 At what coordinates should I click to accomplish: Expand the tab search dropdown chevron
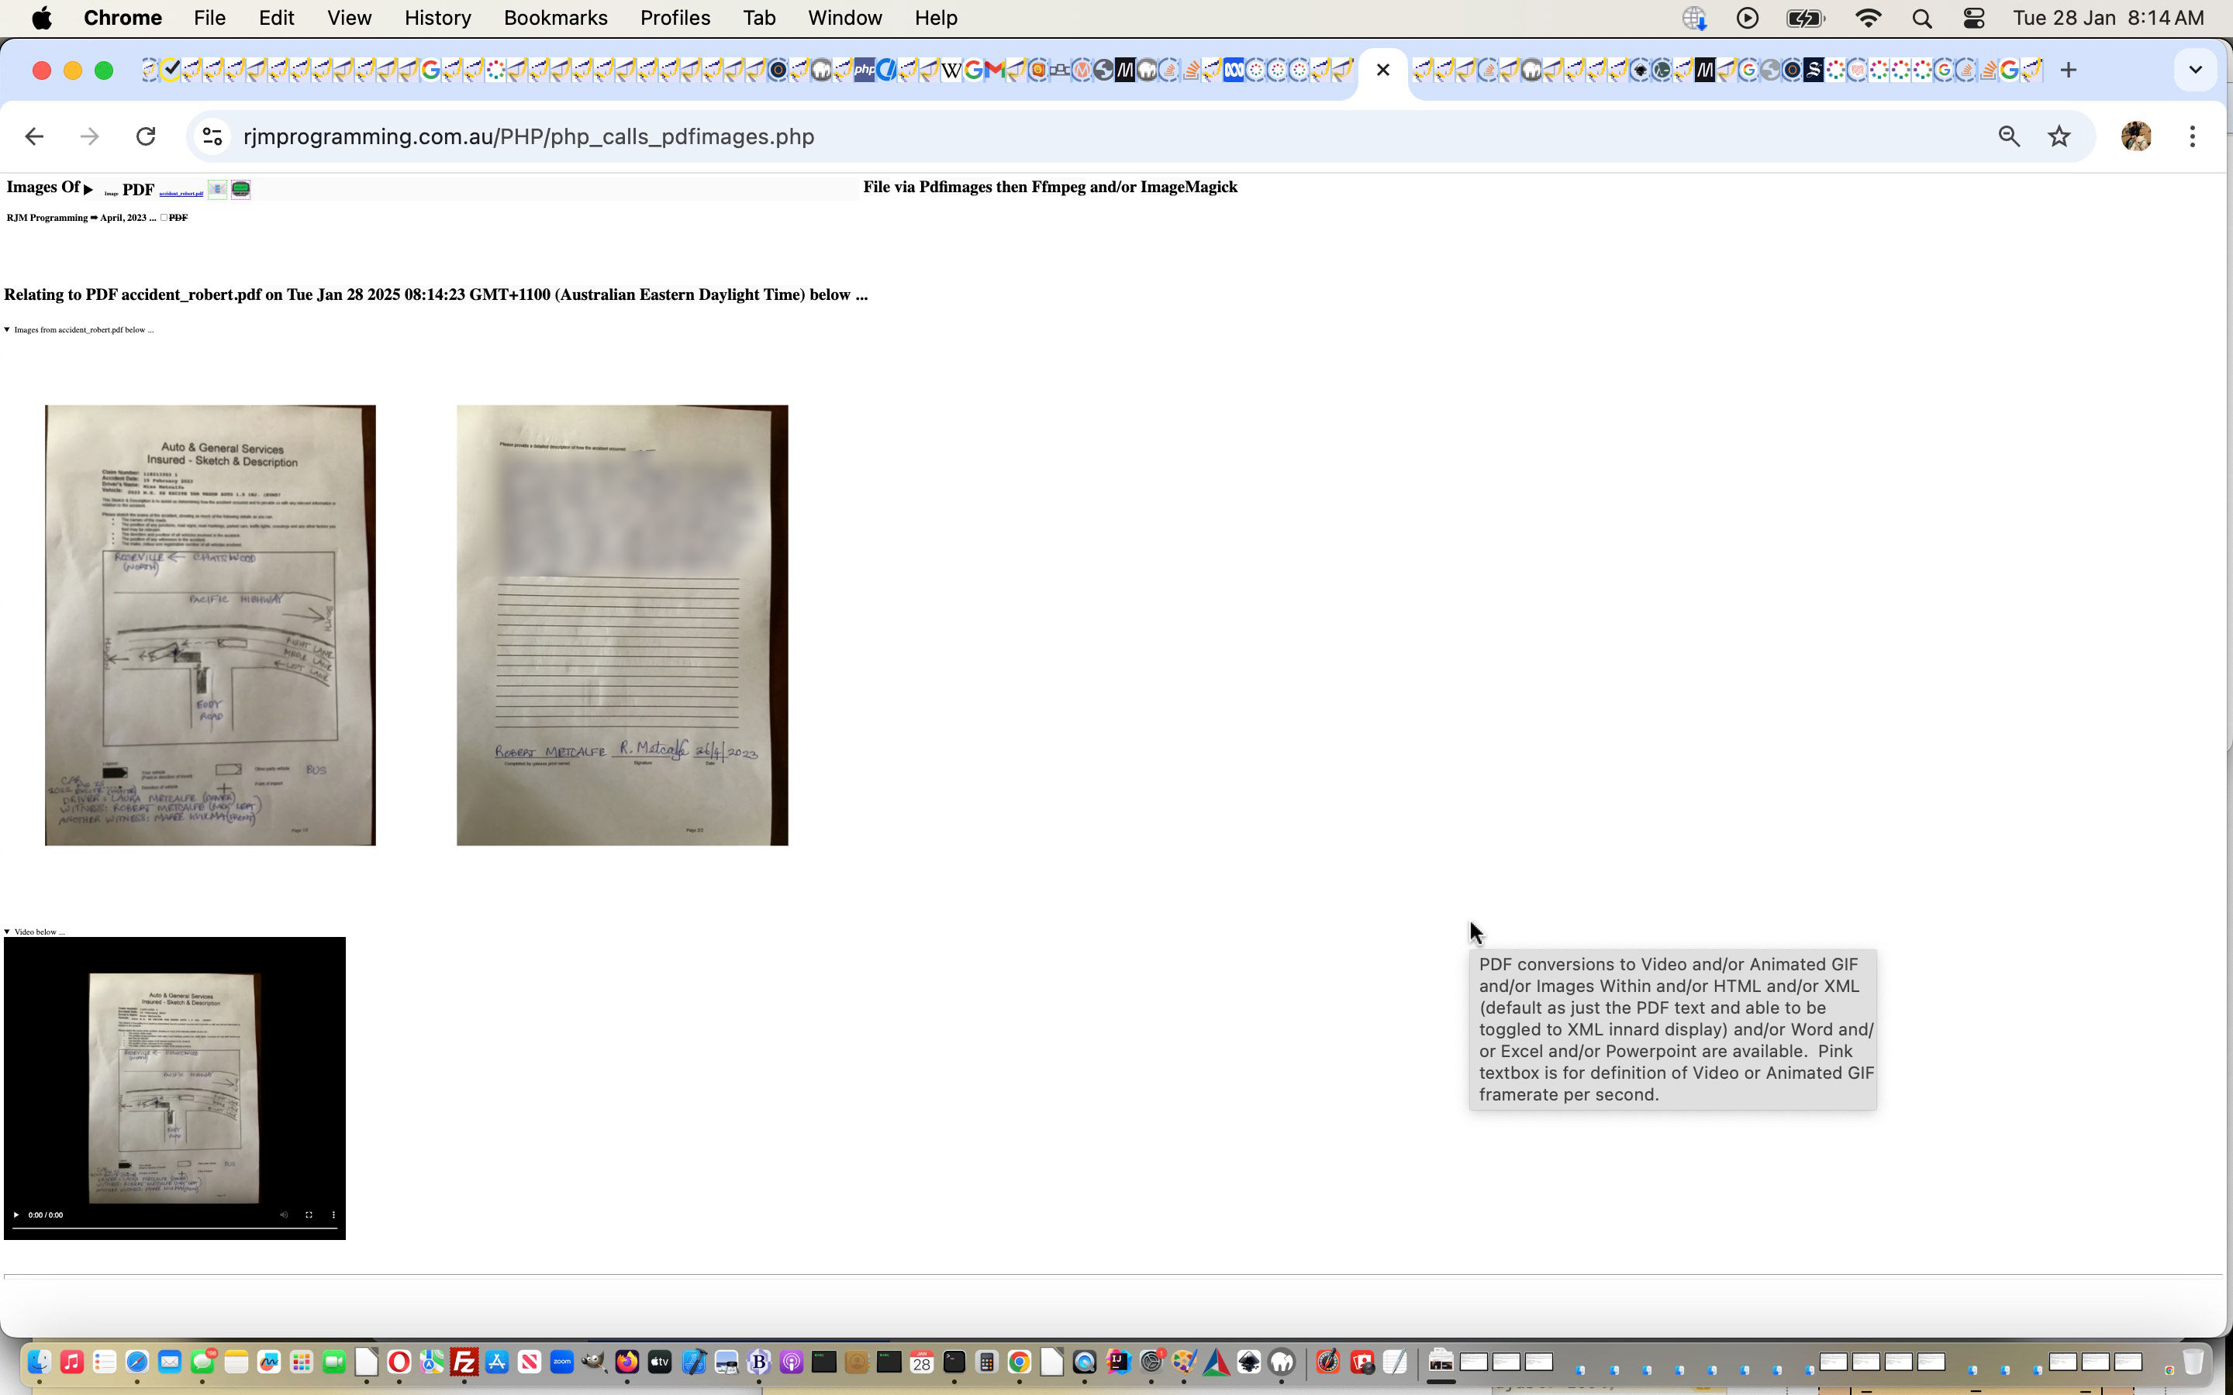coord(2195,70)
